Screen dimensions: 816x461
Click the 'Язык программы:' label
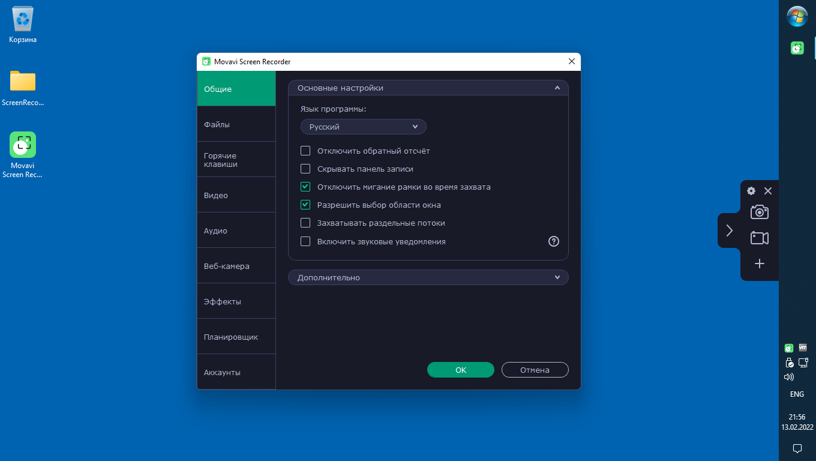333,109
